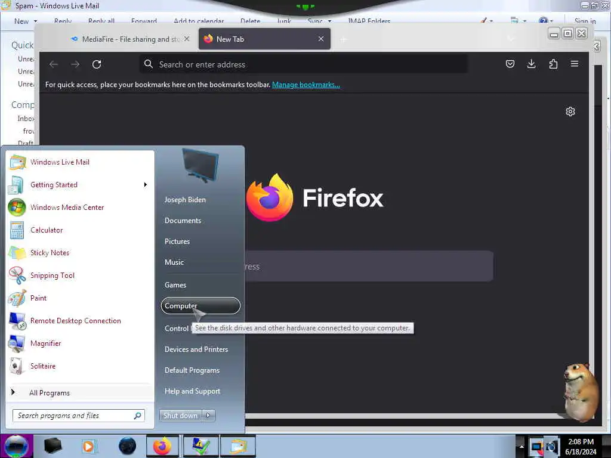Open Remote Desktop Connection
The image size is (611, 458).
click(80, 320)
